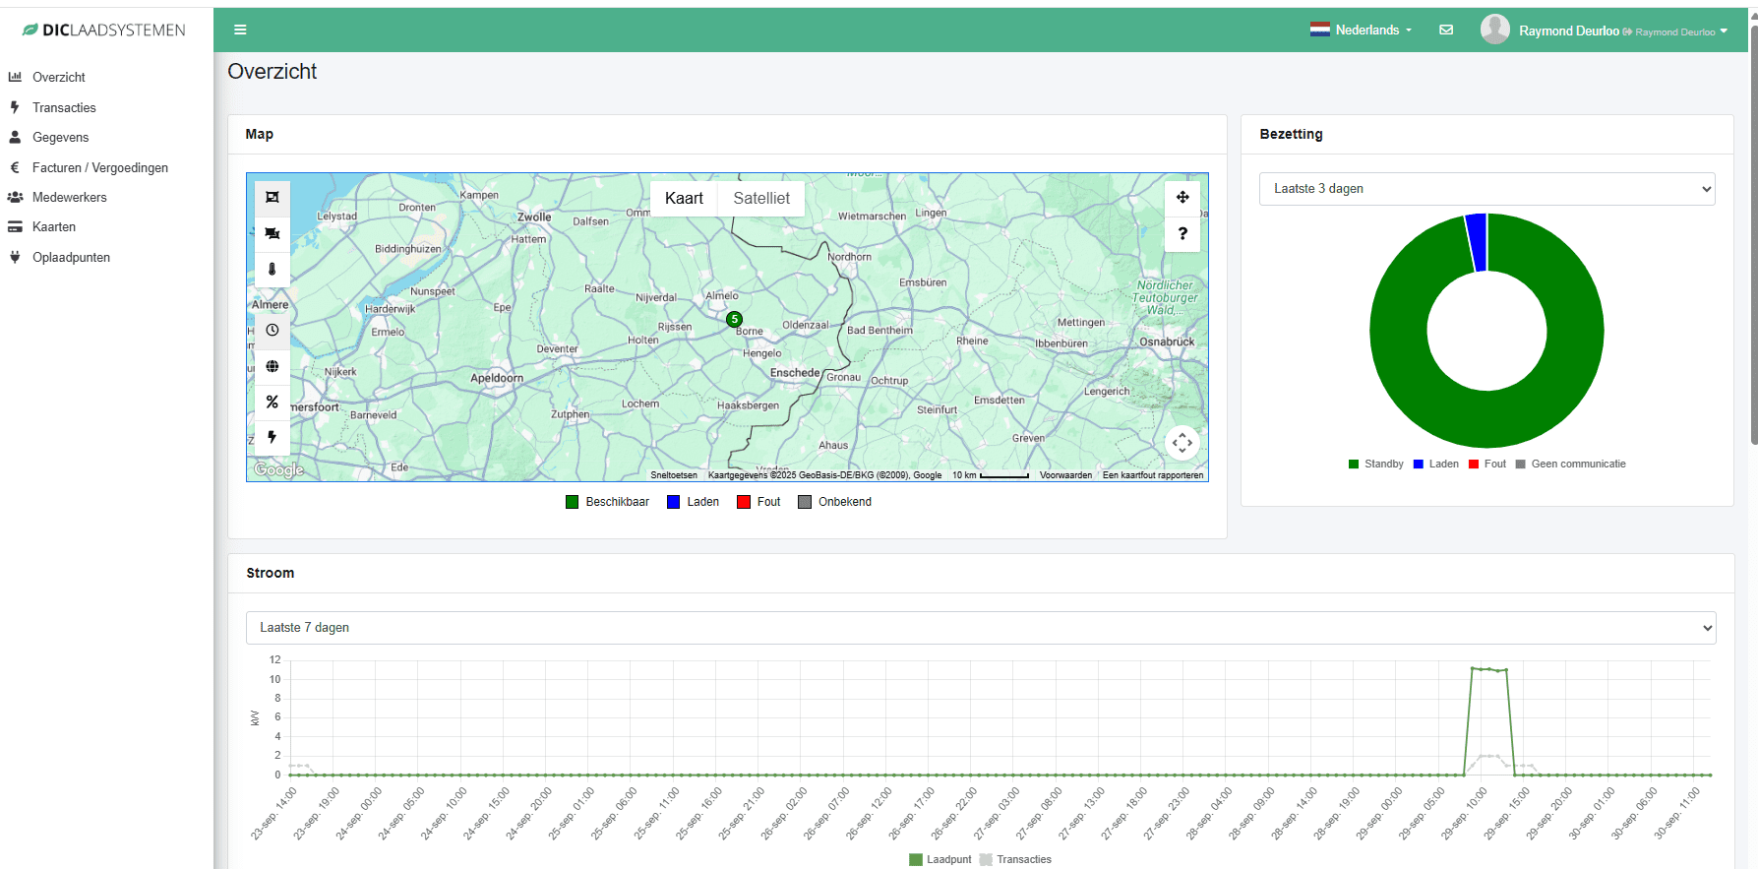Click the move arrows icon on the map
The height and width of the screenshot is (869, 1758).
[x=1182, y=198]
